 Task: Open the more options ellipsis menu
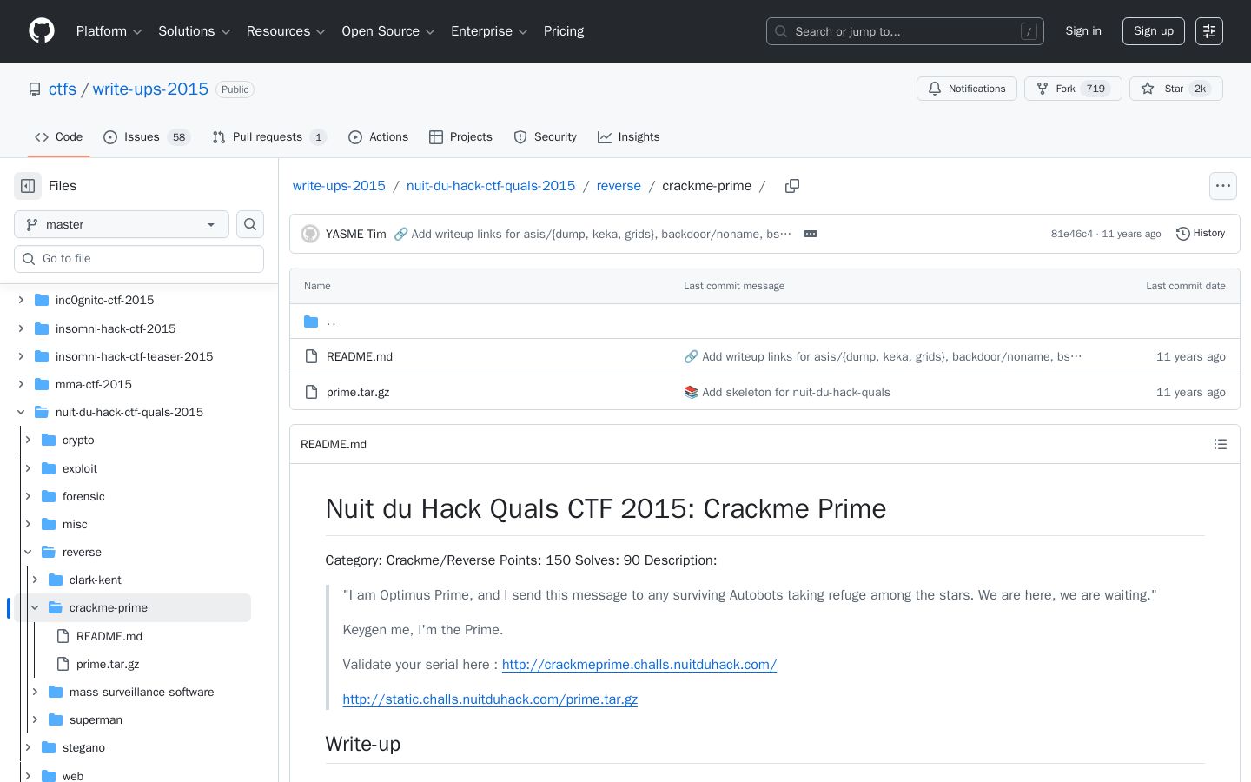[x=1223, y=186]
